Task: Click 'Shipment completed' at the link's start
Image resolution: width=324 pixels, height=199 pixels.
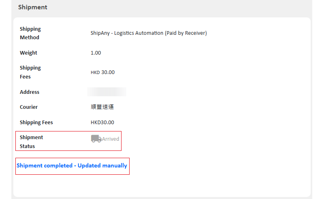Action: (45, 165)
